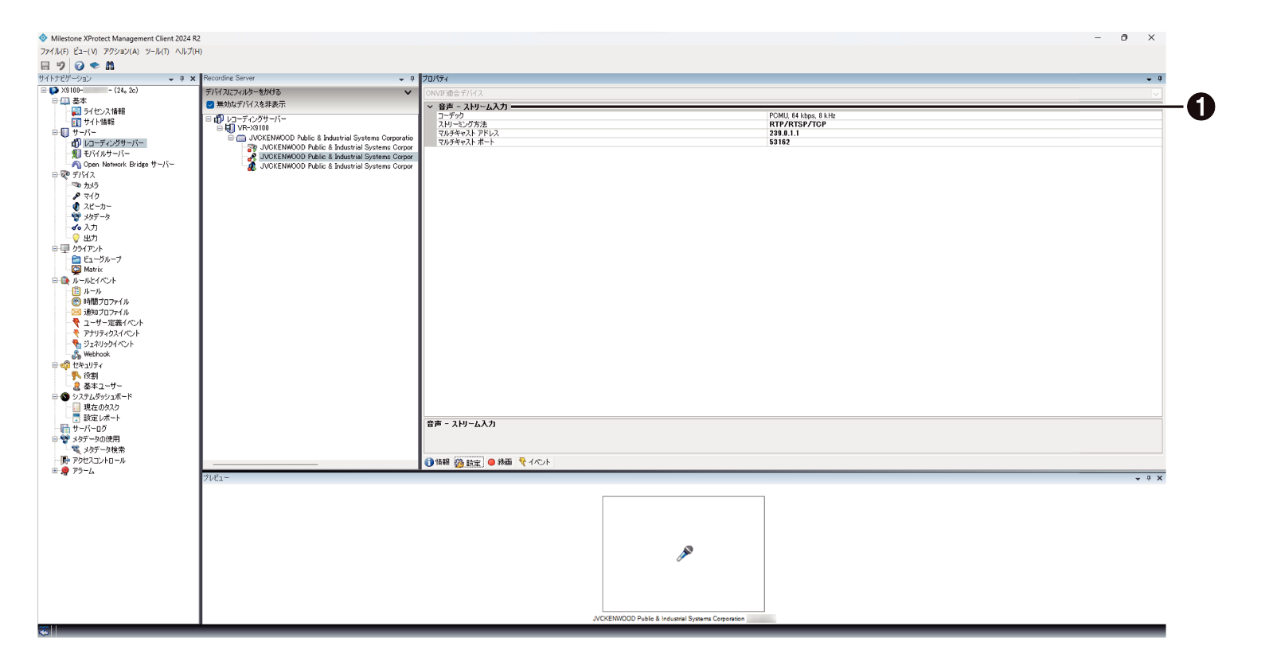Open the ファイル(F) menu
This screenshot has height=669, width=1269.
(x=54, y=52)
